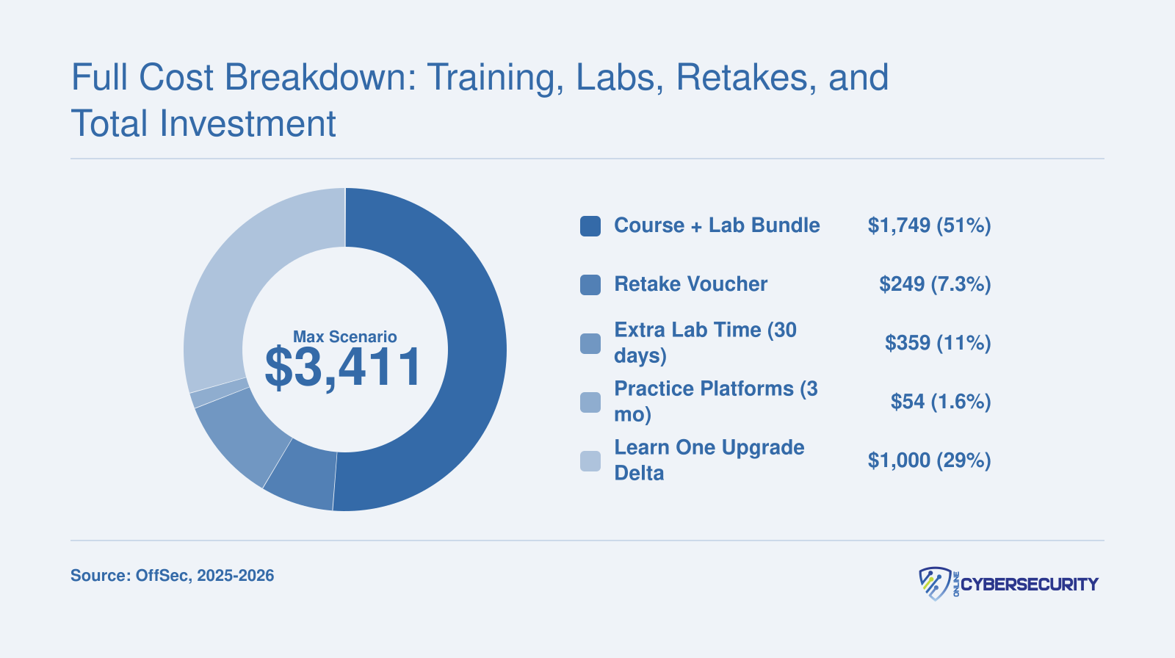Click the '$3,411' total in donut center
The height and width of the screenshot is (658, 1175).
(344, 368)
